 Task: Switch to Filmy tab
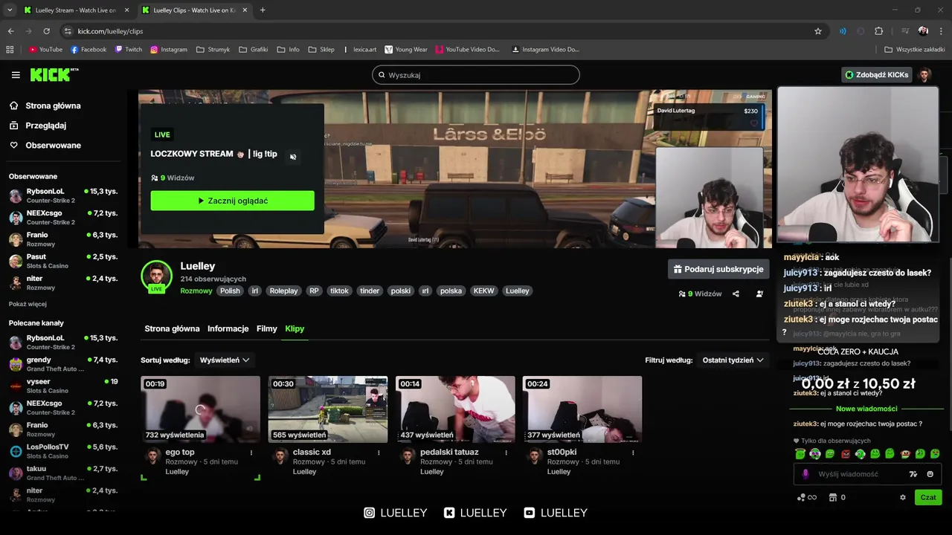click(267, 328)
